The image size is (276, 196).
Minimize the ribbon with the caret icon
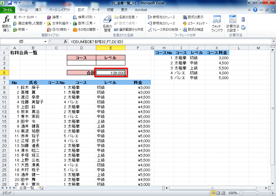(x=249, y=10)
